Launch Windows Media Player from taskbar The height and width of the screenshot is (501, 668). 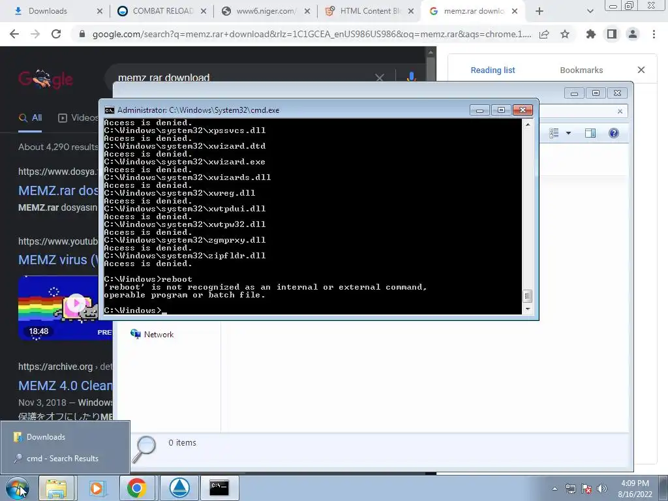97,488
